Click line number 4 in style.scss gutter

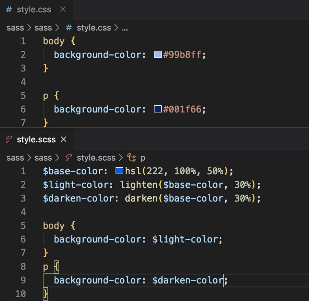[23, 212]
